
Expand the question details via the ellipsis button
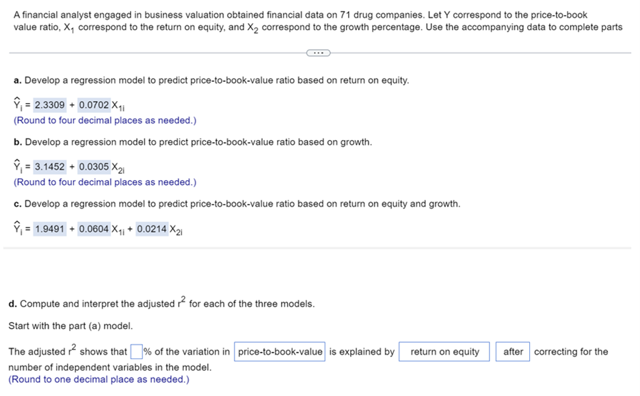[x=317, y=52]
